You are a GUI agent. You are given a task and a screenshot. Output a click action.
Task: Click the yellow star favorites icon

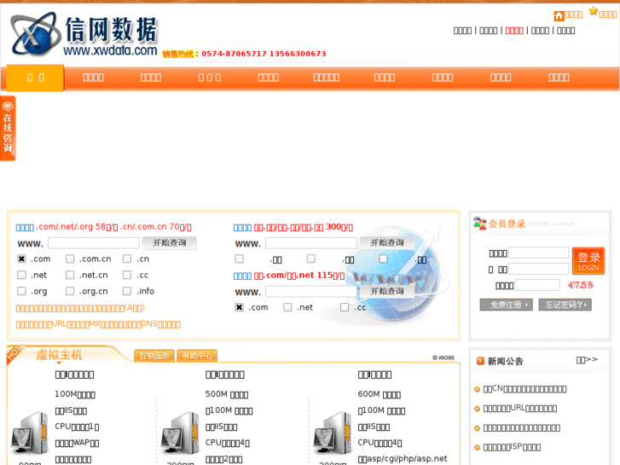[x=593, y=11]
